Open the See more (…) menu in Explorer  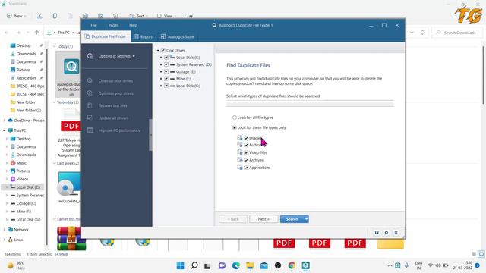coord(190,16)
